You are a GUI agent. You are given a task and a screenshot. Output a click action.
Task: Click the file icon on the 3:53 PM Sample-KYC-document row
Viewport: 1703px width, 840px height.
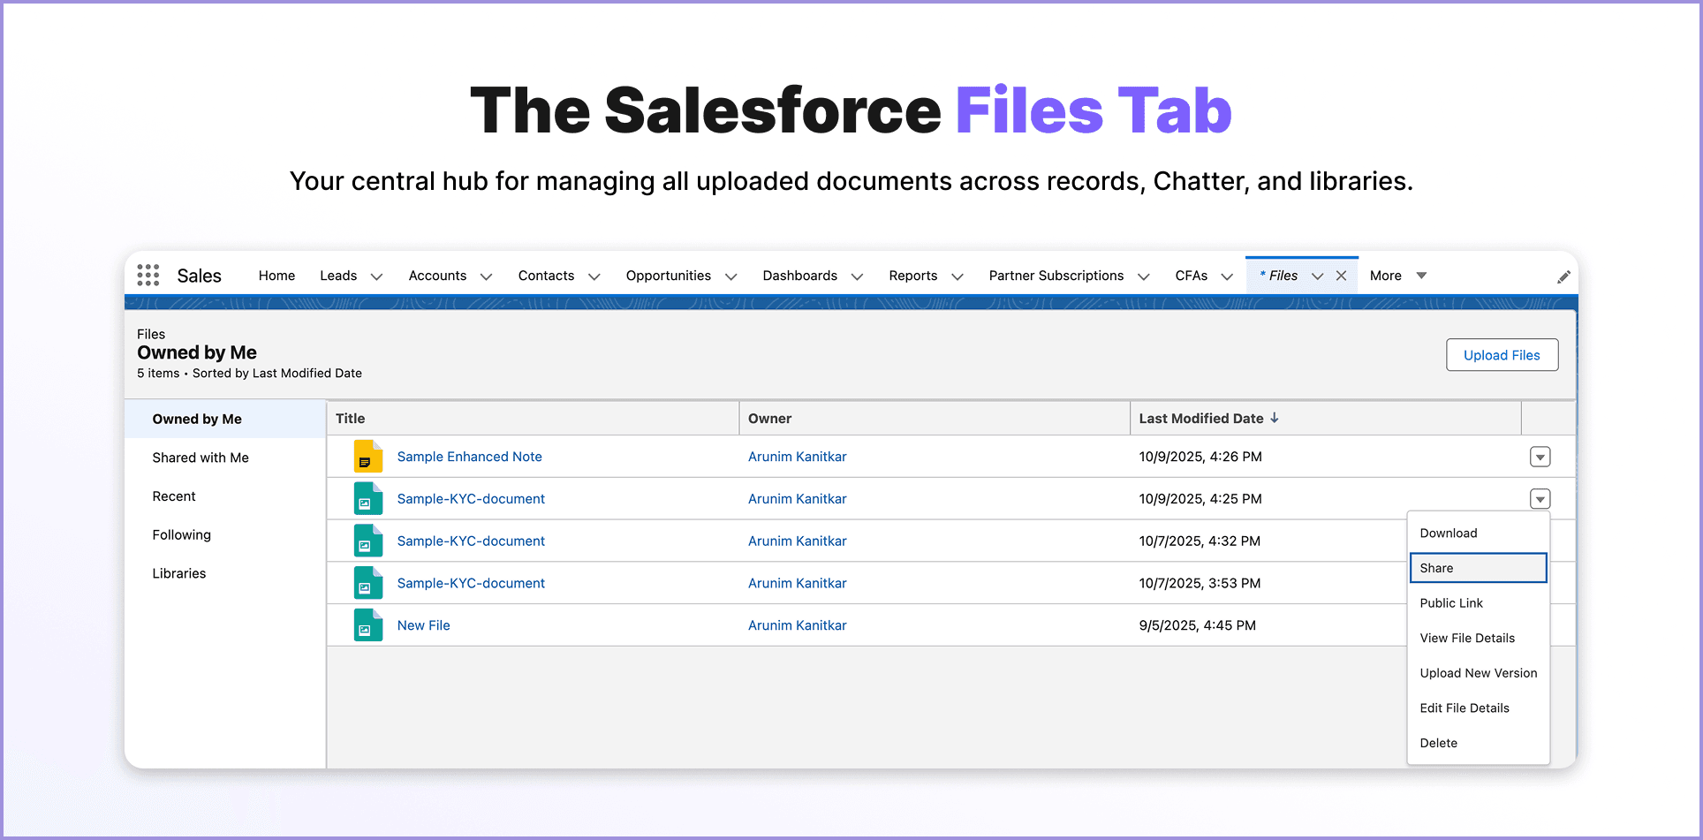coord(367,583)
